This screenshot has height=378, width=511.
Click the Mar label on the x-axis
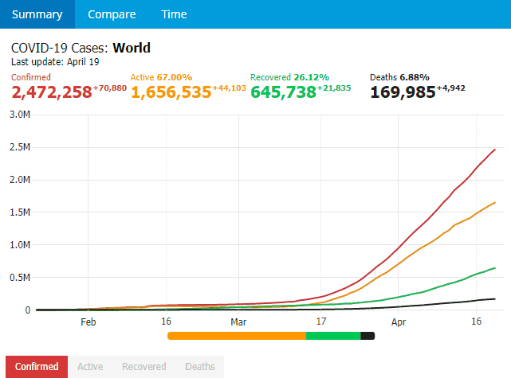click(238, 322)
